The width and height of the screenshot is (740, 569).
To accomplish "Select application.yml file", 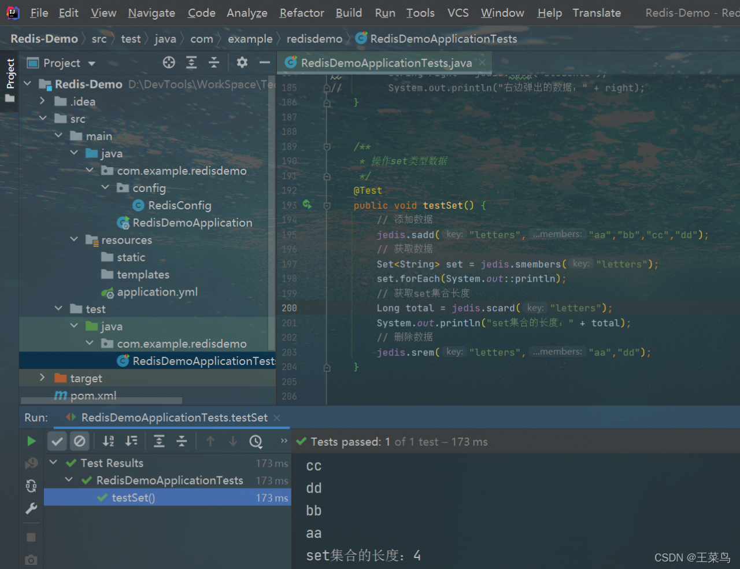I will [x=157, y=292].
